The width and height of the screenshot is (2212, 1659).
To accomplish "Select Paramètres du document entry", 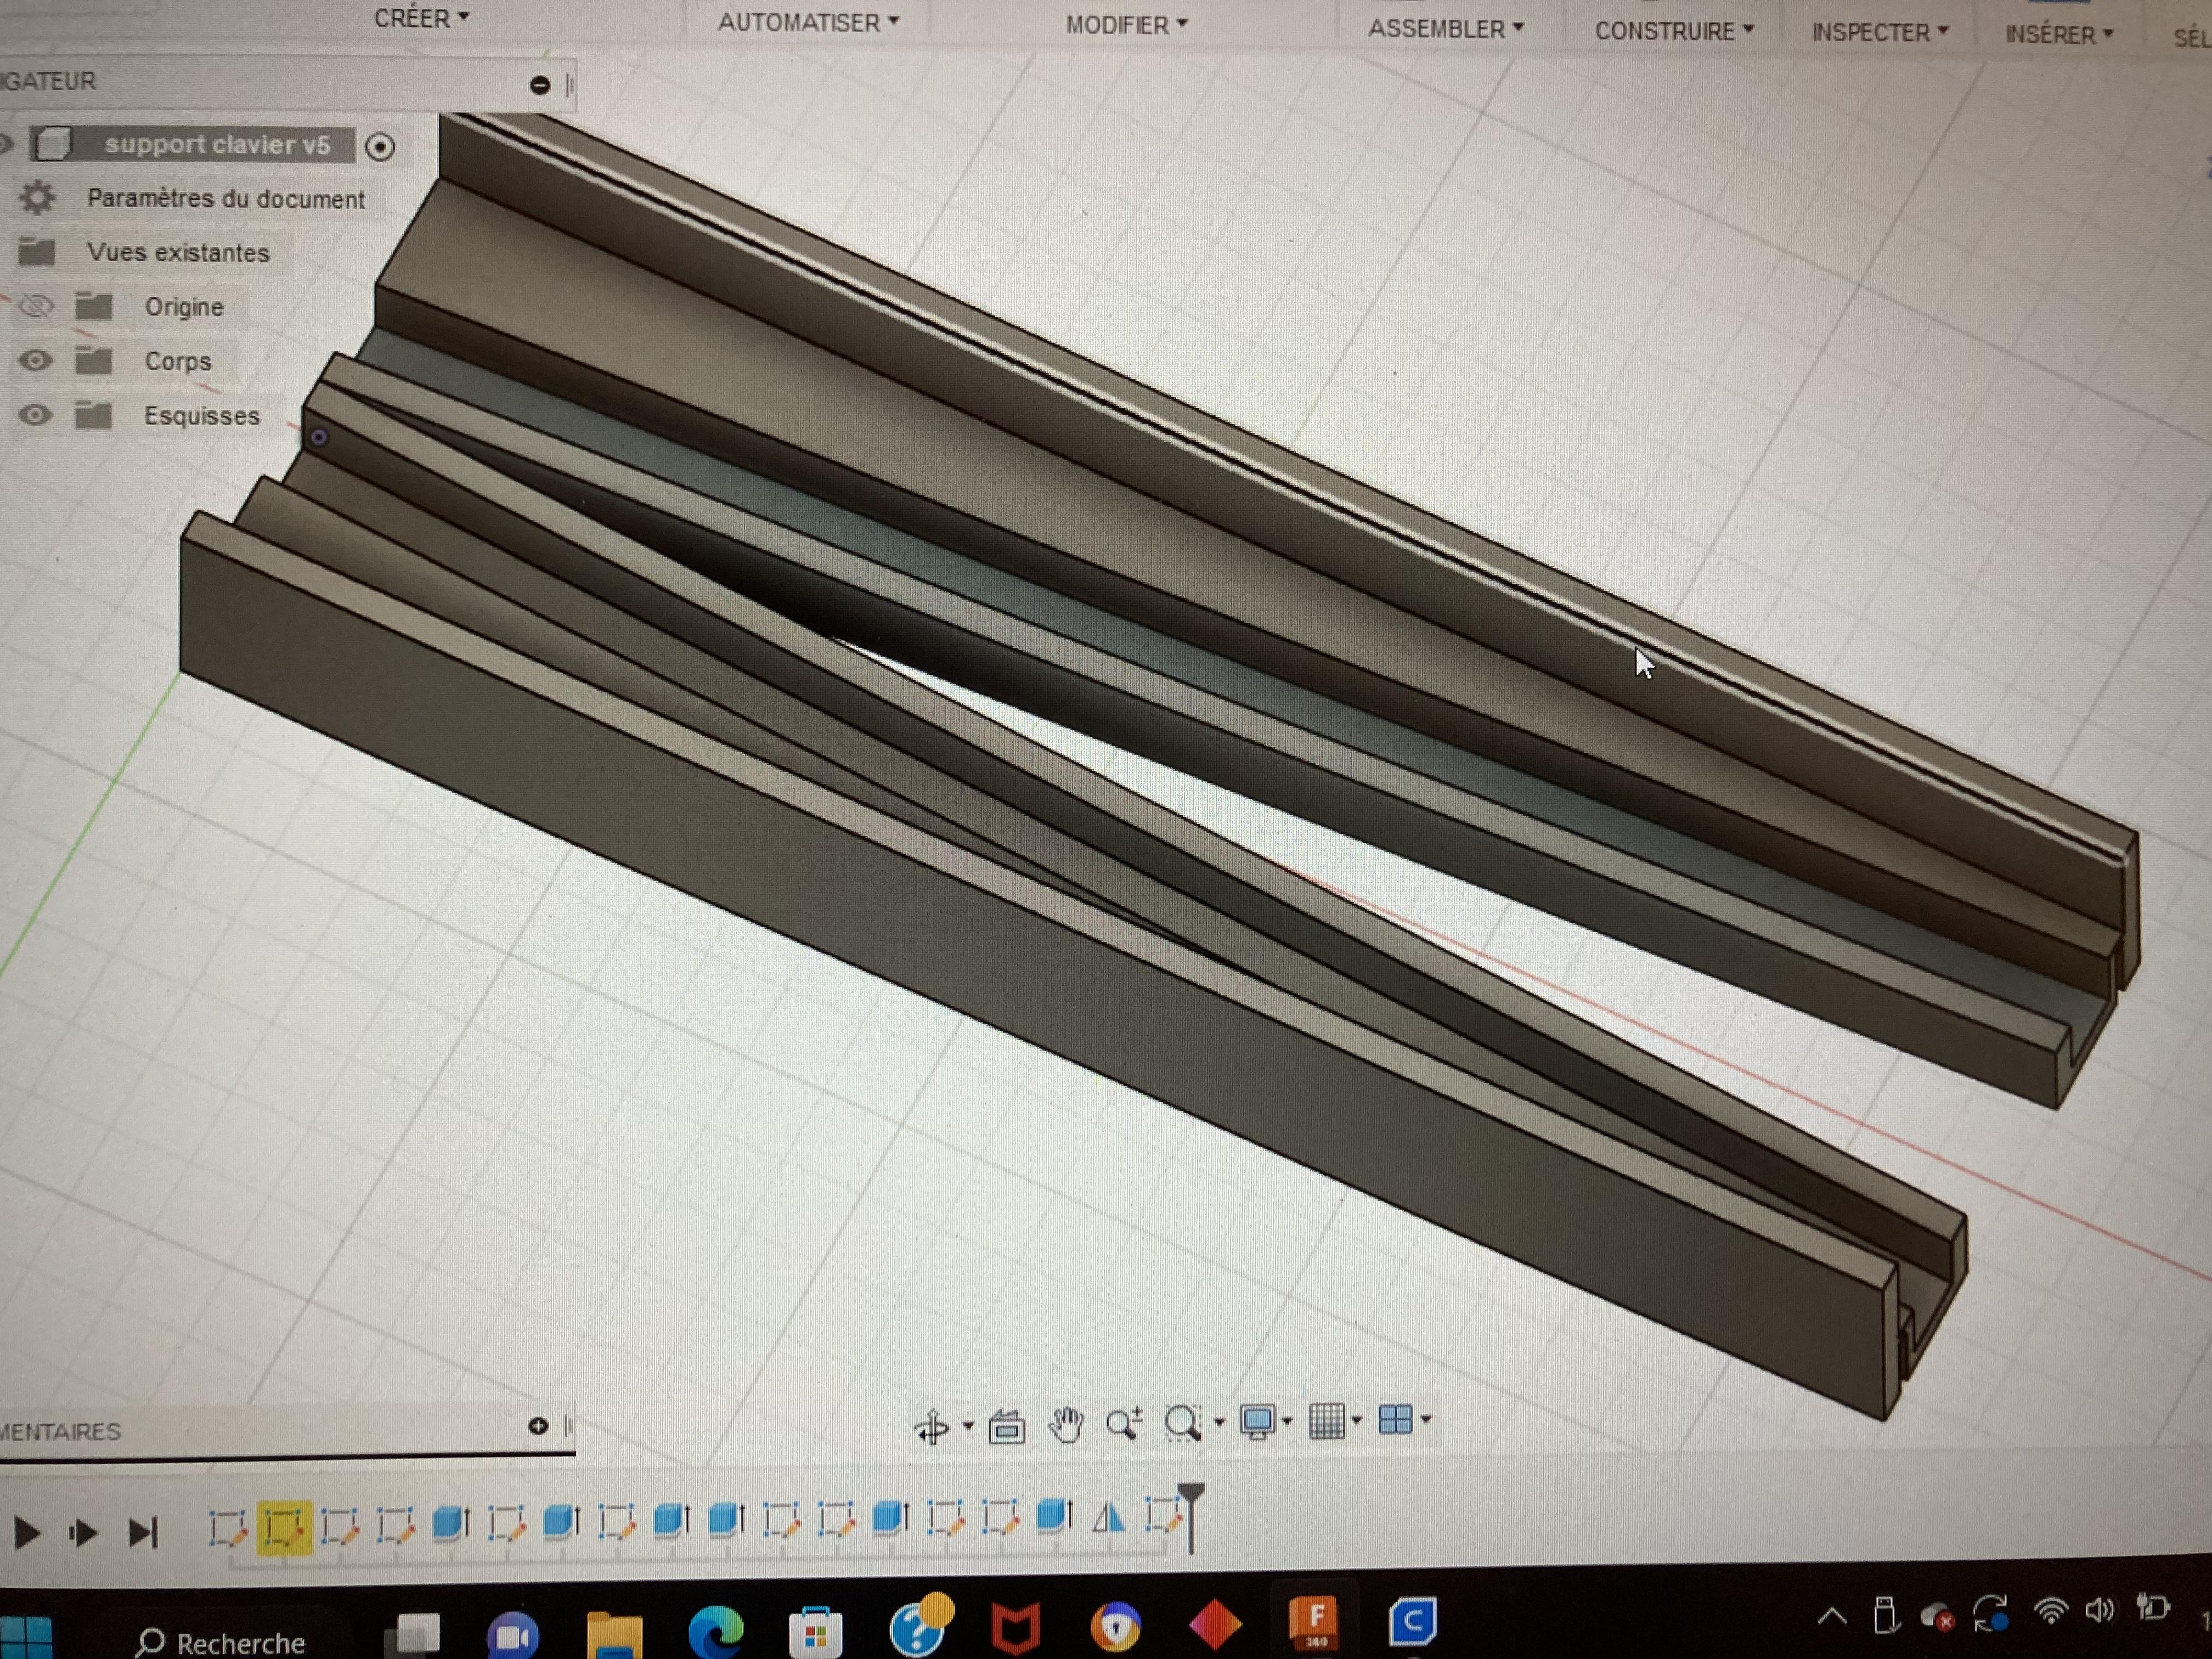I will click(226, 199).
